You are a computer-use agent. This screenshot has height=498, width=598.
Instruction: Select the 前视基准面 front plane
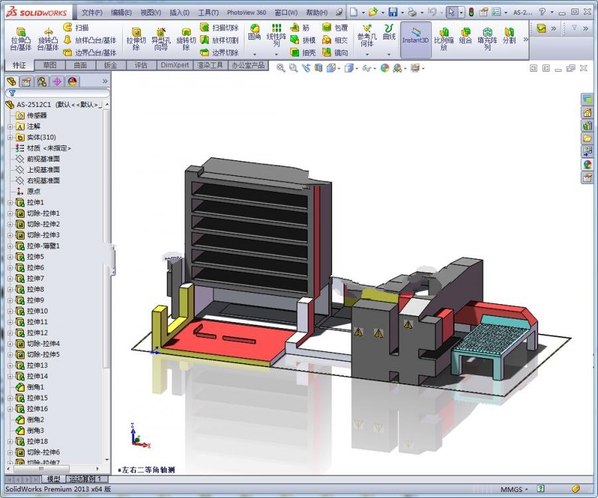pyautogui.click(x=38, y=159)
